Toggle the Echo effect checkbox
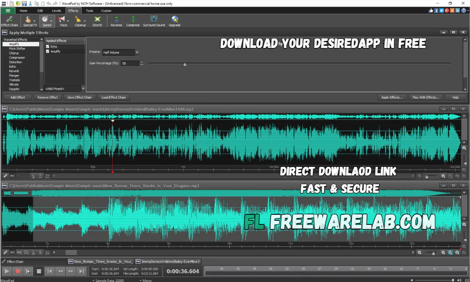 (48, 47)
